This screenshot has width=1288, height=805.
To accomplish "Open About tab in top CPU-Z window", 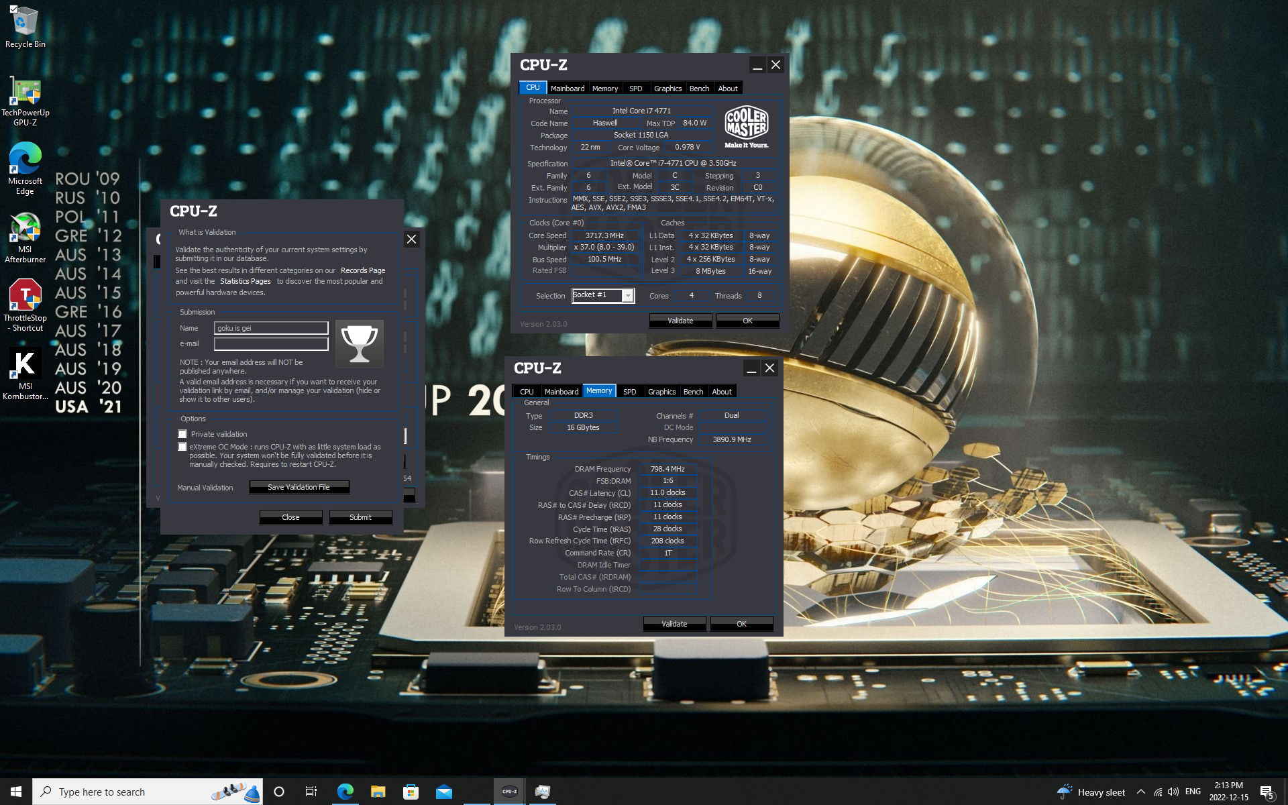I will 728,89.
